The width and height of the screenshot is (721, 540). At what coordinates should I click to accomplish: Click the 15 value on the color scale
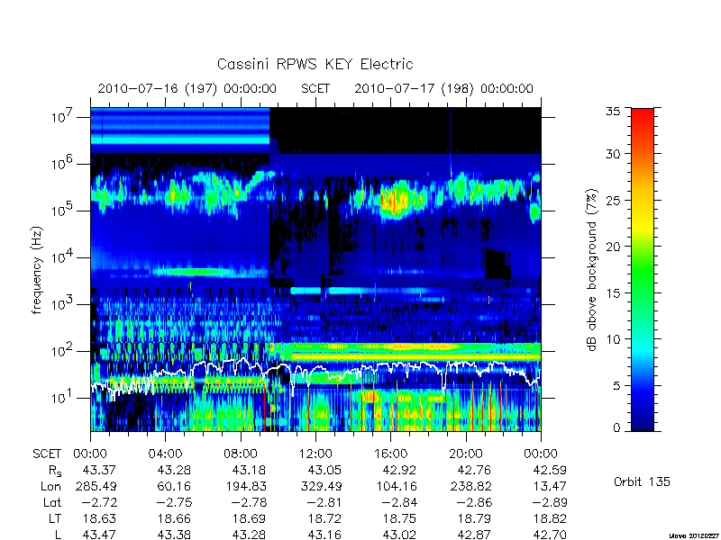pyautogui.click(x=614, y=293)
